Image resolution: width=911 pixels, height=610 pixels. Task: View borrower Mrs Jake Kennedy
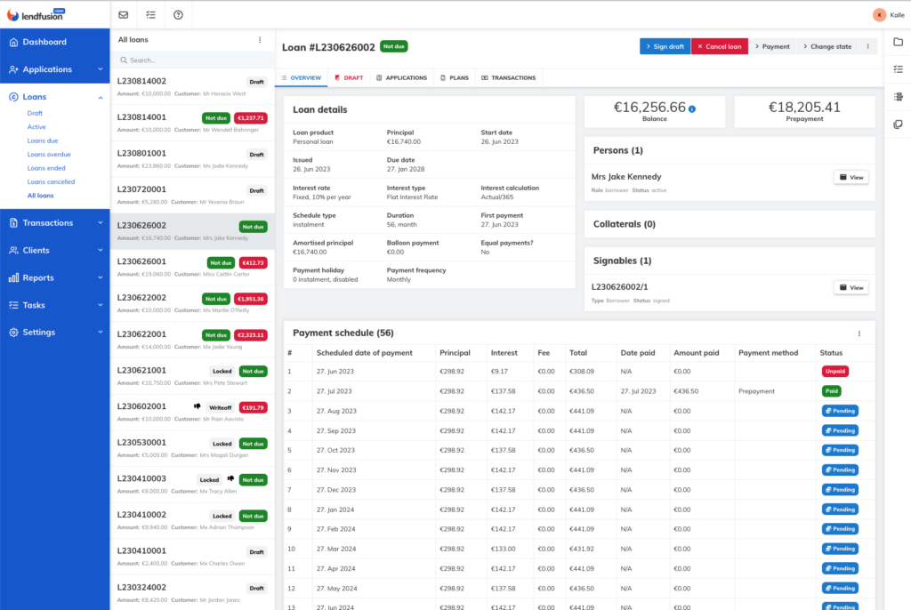[851, 177]
